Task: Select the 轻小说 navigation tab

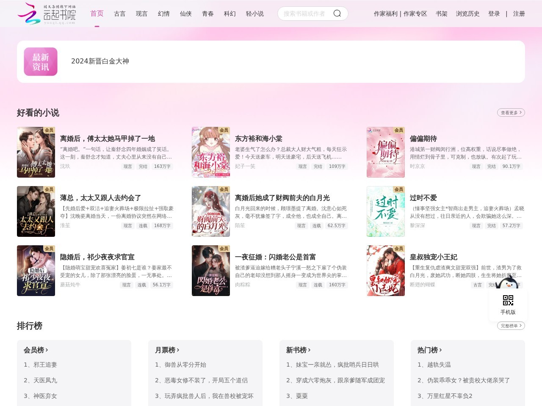Action: click(x=255, y=14)
